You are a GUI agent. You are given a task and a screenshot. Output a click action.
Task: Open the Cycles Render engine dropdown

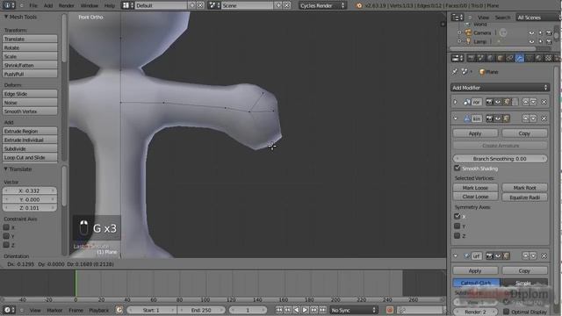click(x=322, y=5)
